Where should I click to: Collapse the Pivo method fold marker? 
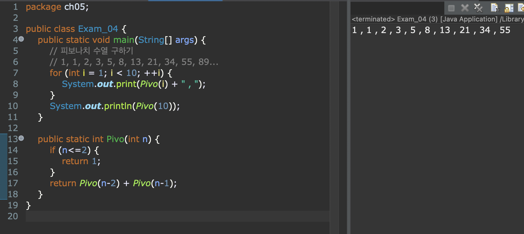tap(21, 138)
